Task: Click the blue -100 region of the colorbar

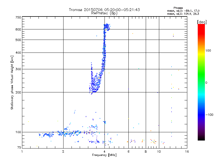Action: pyautogui.click(x=201, y=115)
